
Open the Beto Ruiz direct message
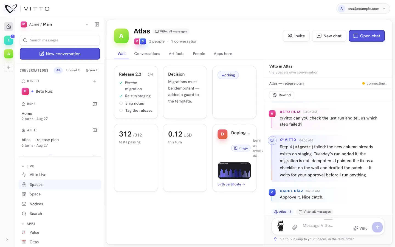coord(60,91)
